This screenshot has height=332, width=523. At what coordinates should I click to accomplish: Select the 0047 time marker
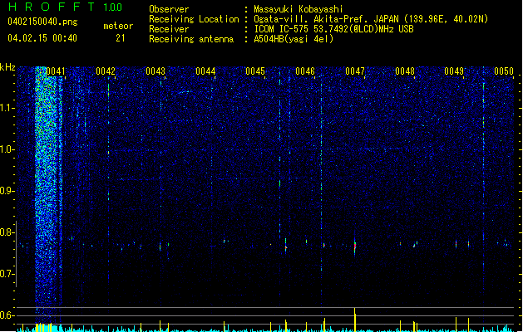pyautogui.click(x=355, y=71)
